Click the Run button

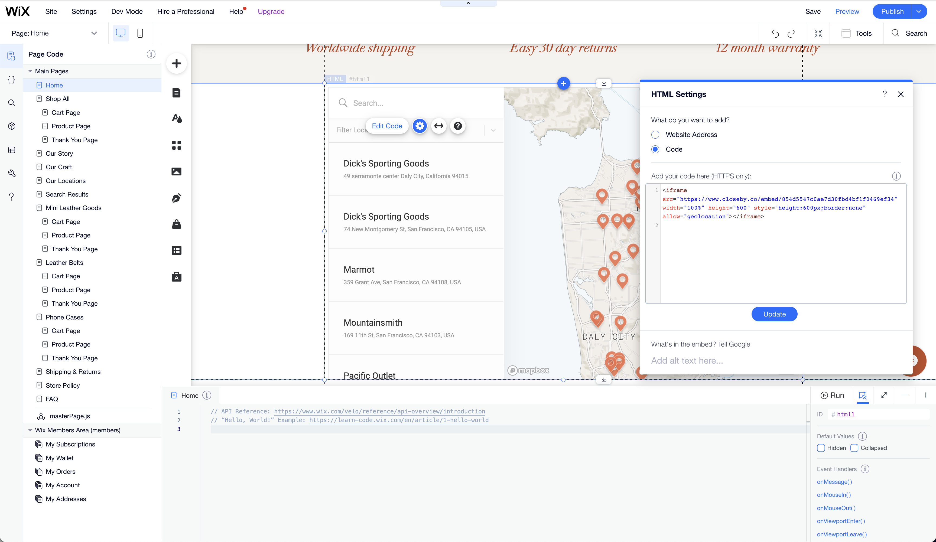(832, 395)
